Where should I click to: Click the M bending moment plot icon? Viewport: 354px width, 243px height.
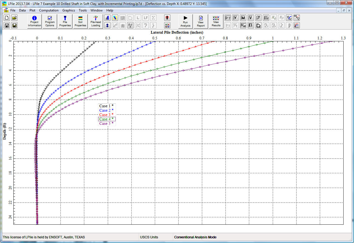pyautogui.click(x=243, y=18)
